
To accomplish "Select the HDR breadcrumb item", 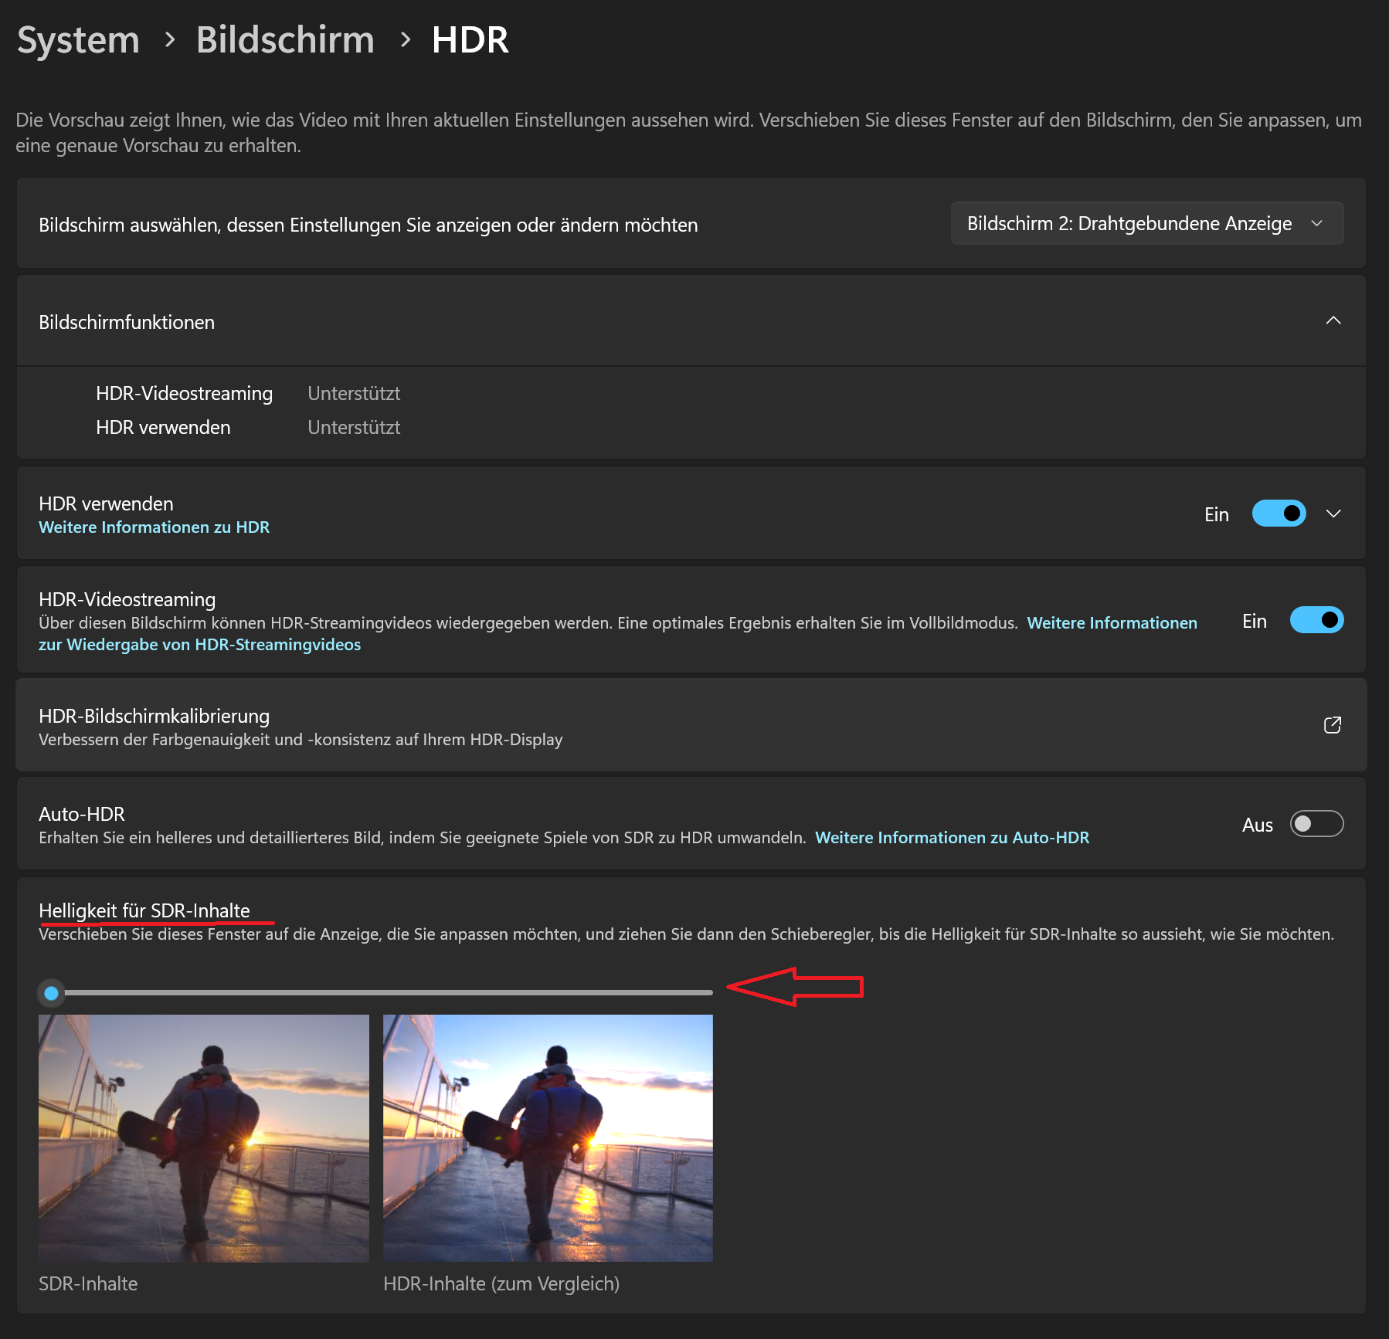I will tap(469, 39).
